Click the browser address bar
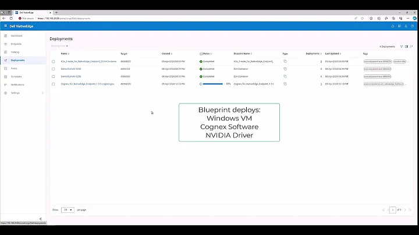Screen dimensions: 419x235 pyautogui.click(x=187, y=19)
